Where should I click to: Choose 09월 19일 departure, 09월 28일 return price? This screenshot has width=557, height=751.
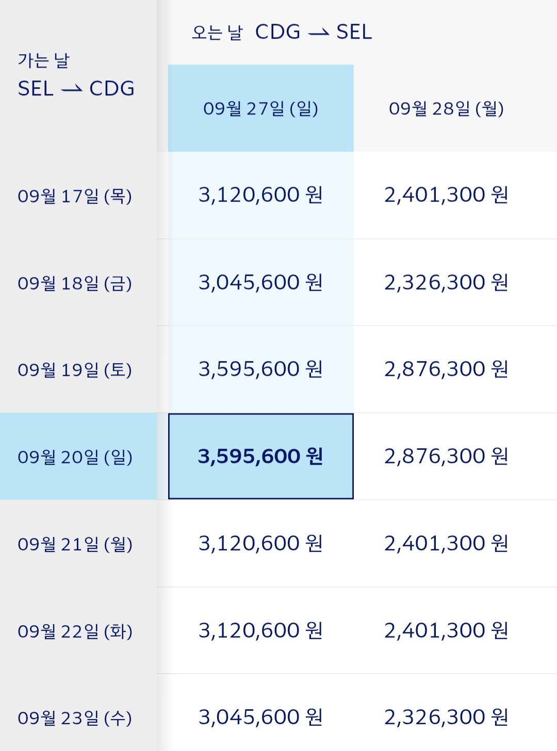[x=446, y=369]
